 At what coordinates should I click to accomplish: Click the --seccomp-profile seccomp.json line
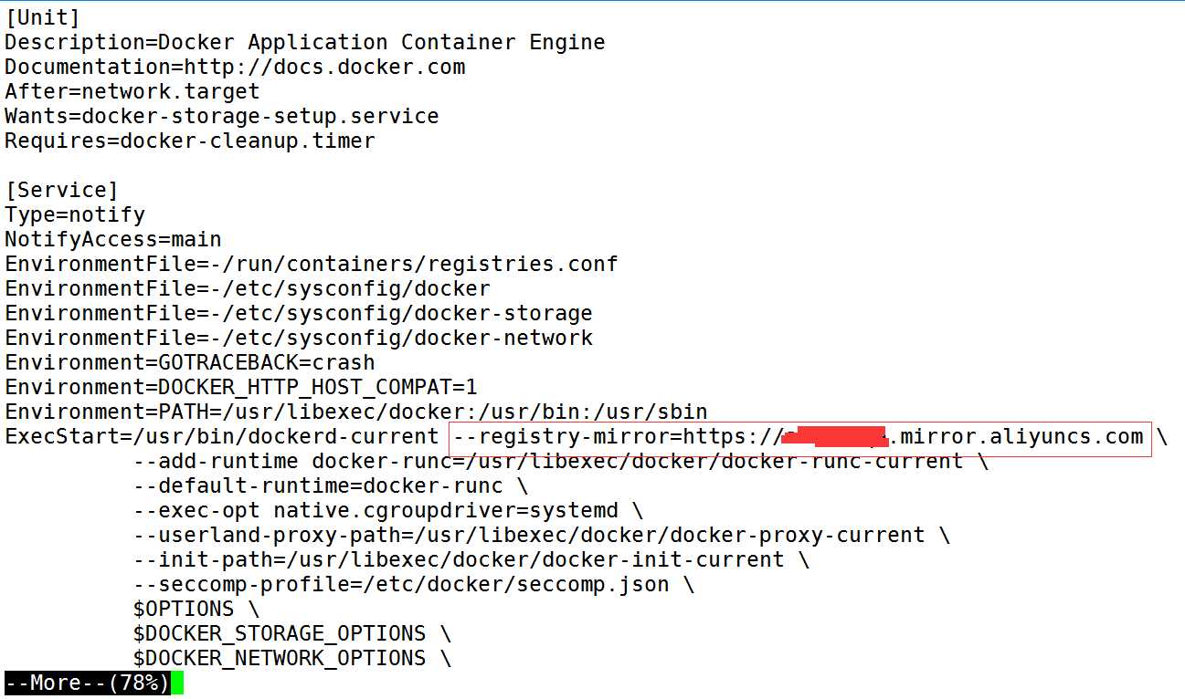pos(414,584)
